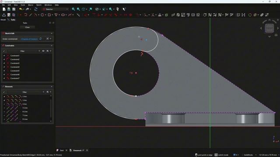Click the New document icon

tap(4, 9)
